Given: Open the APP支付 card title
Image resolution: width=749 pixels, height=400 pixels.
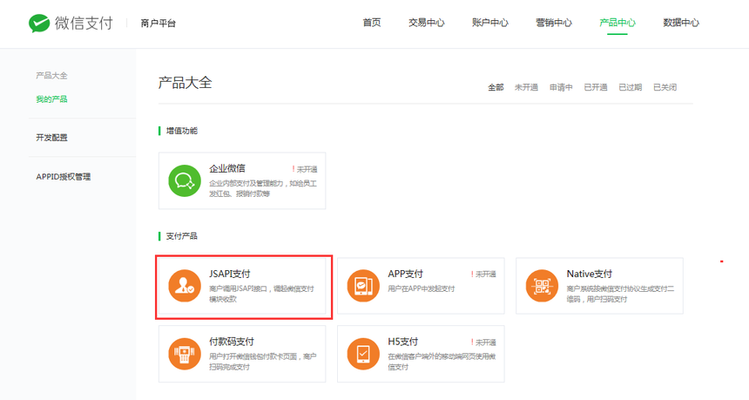Looking at the screenshot, I should pyautogui.click(x=405, y=274).
